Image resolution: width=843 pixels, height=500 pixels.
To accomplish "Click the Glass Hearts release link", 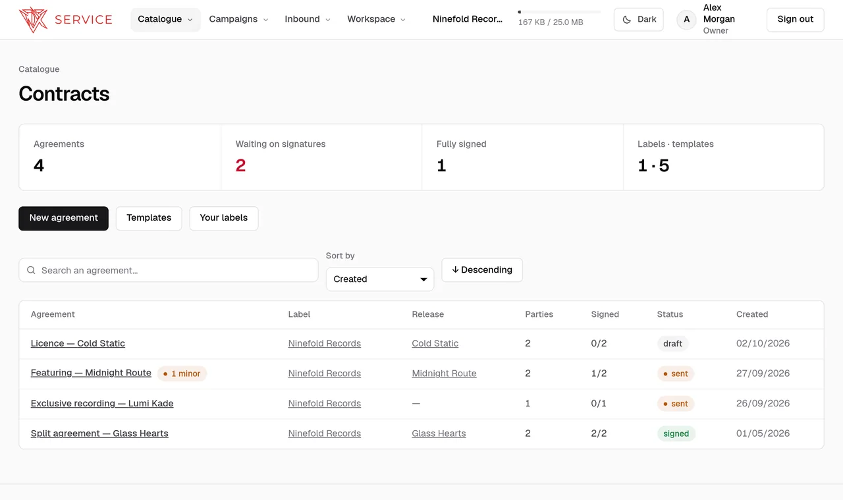I will [439, 433].
